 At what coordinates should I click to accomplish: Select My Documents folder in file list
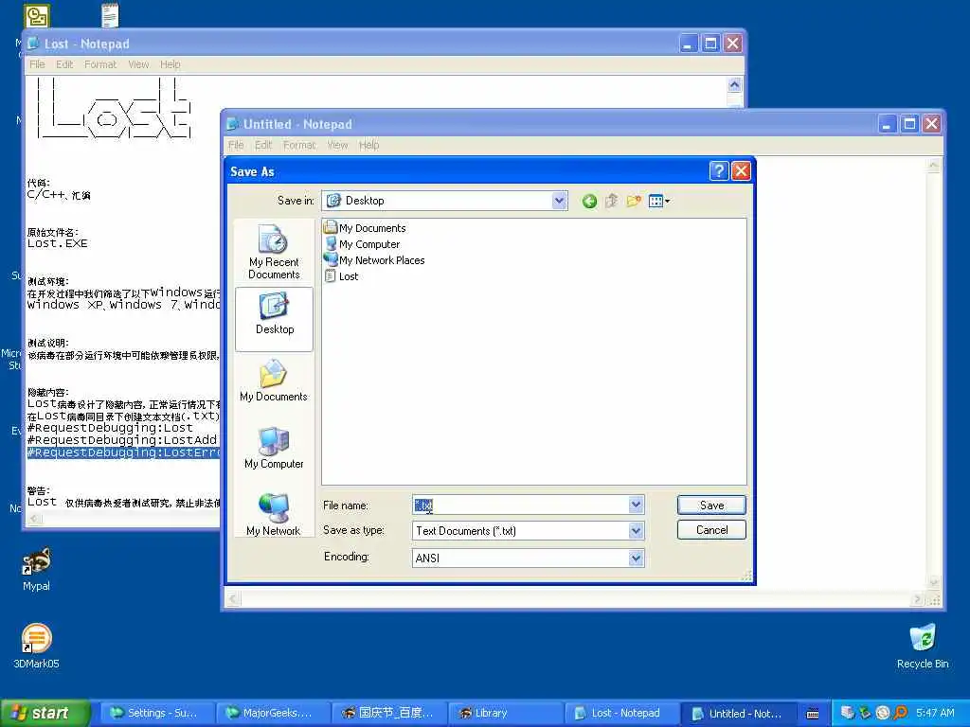[365, 228]
